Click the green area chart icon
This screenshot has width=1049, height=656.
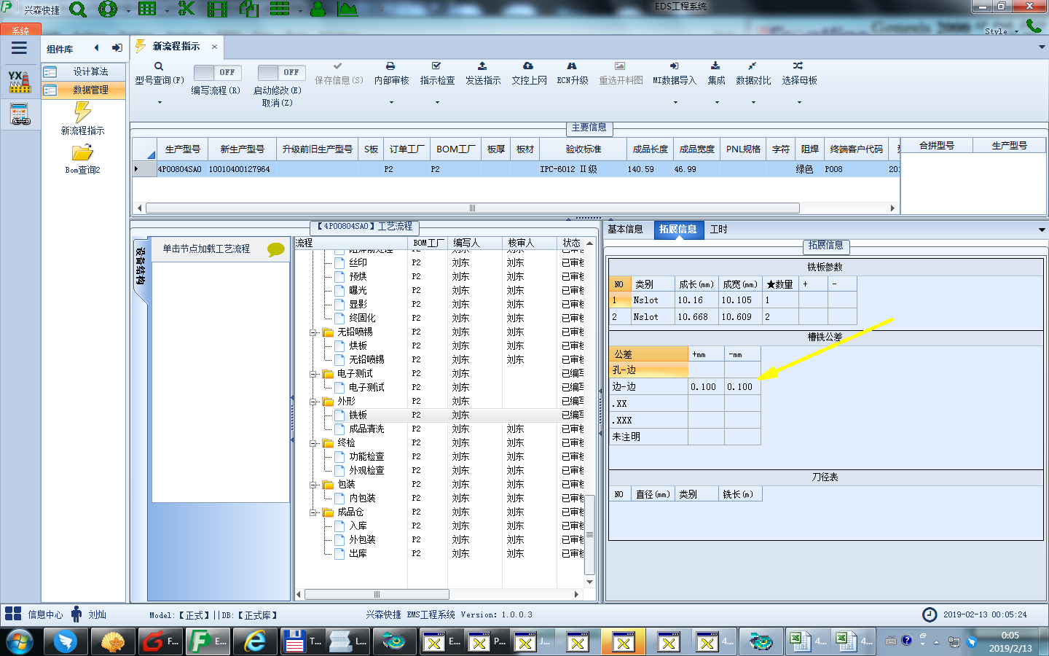coord(347,9)
